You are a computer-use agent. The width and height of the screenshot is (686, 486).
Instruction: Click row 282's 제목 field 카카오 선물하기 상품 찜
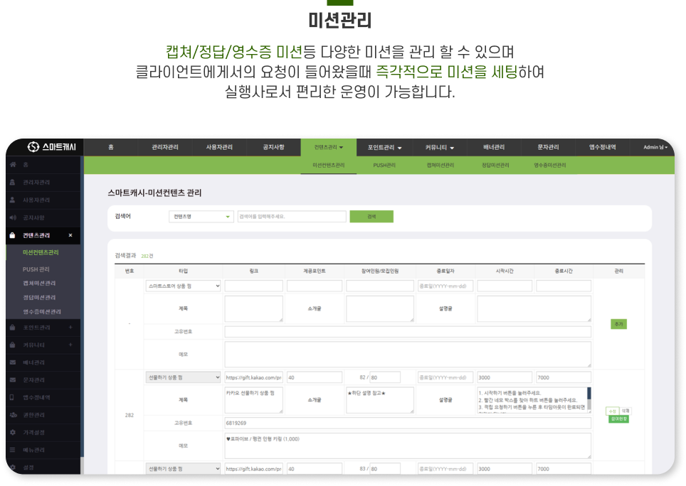[254, 399]
